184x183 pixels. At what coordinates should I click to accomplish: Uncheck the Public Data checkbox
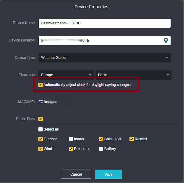41,119
